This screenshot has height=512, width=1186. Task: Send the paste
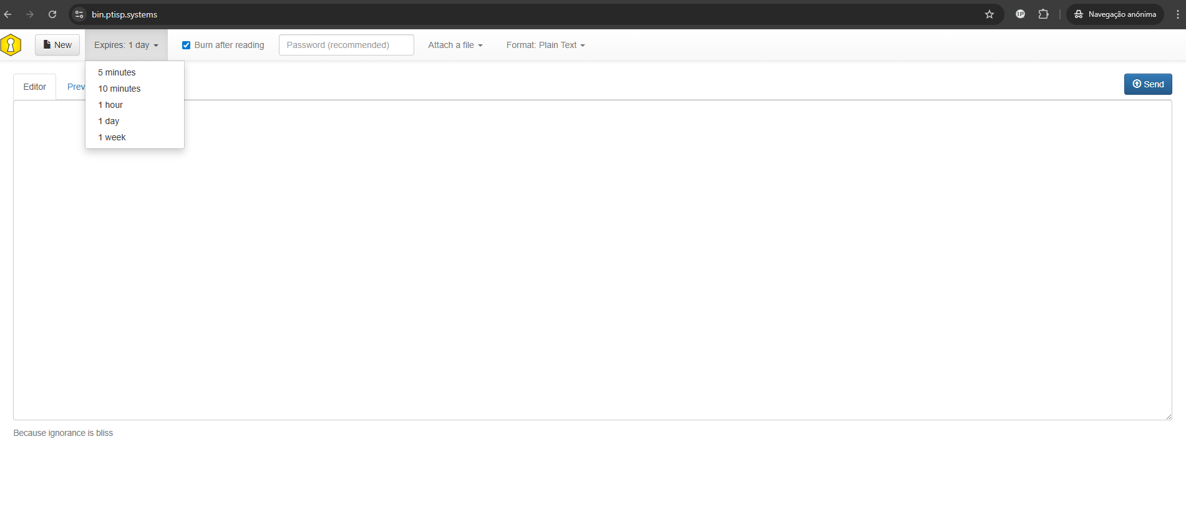[1148, 84]
